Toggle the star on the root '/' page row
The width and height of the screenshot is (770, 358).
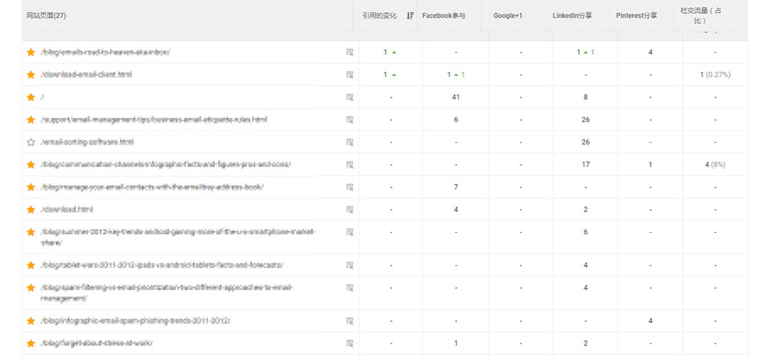pos(31,98)
